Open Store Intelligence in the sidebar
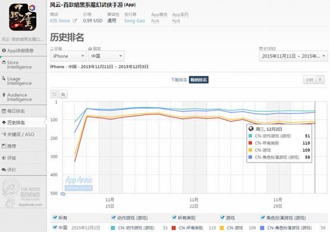Screen dimensions: 330x232 (x=23, y=65)
